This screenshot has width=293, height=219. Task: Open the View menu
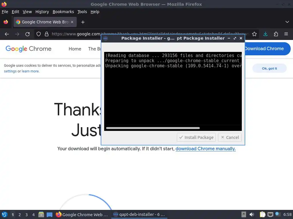(27, 12)
